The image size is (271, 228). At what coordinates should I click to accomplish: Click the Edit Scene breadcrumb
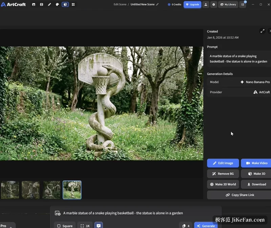tap(120, 4)
